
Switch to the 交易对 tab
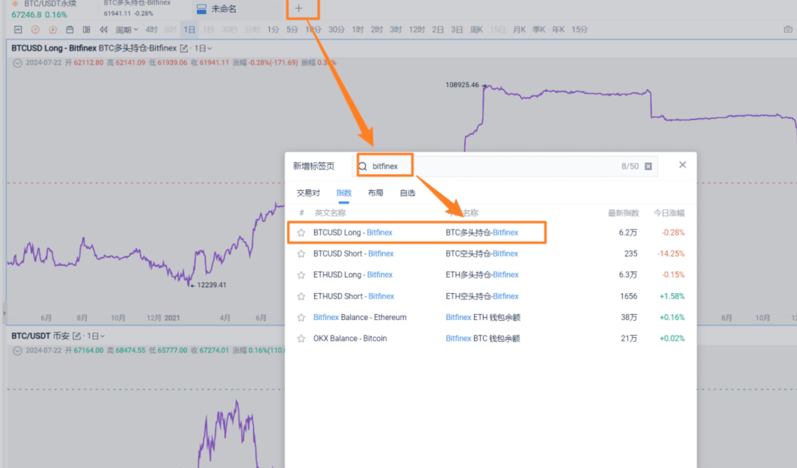(308, 193)
